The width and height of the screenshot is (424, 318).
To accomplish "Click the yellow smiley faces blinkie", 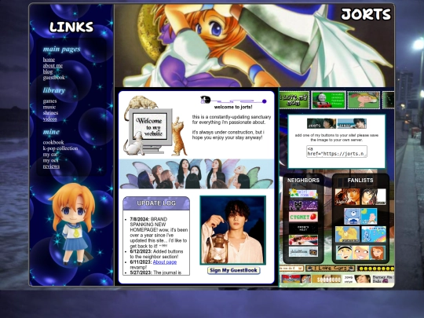I will (375, 269).
